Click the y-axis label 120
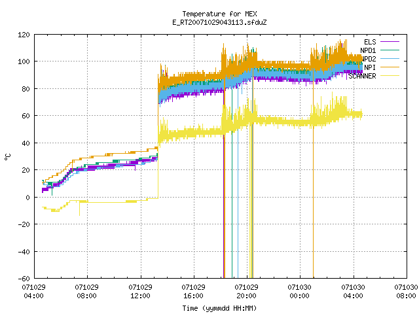The height and width of the screenshot is (314, 419). click(24, 35)
